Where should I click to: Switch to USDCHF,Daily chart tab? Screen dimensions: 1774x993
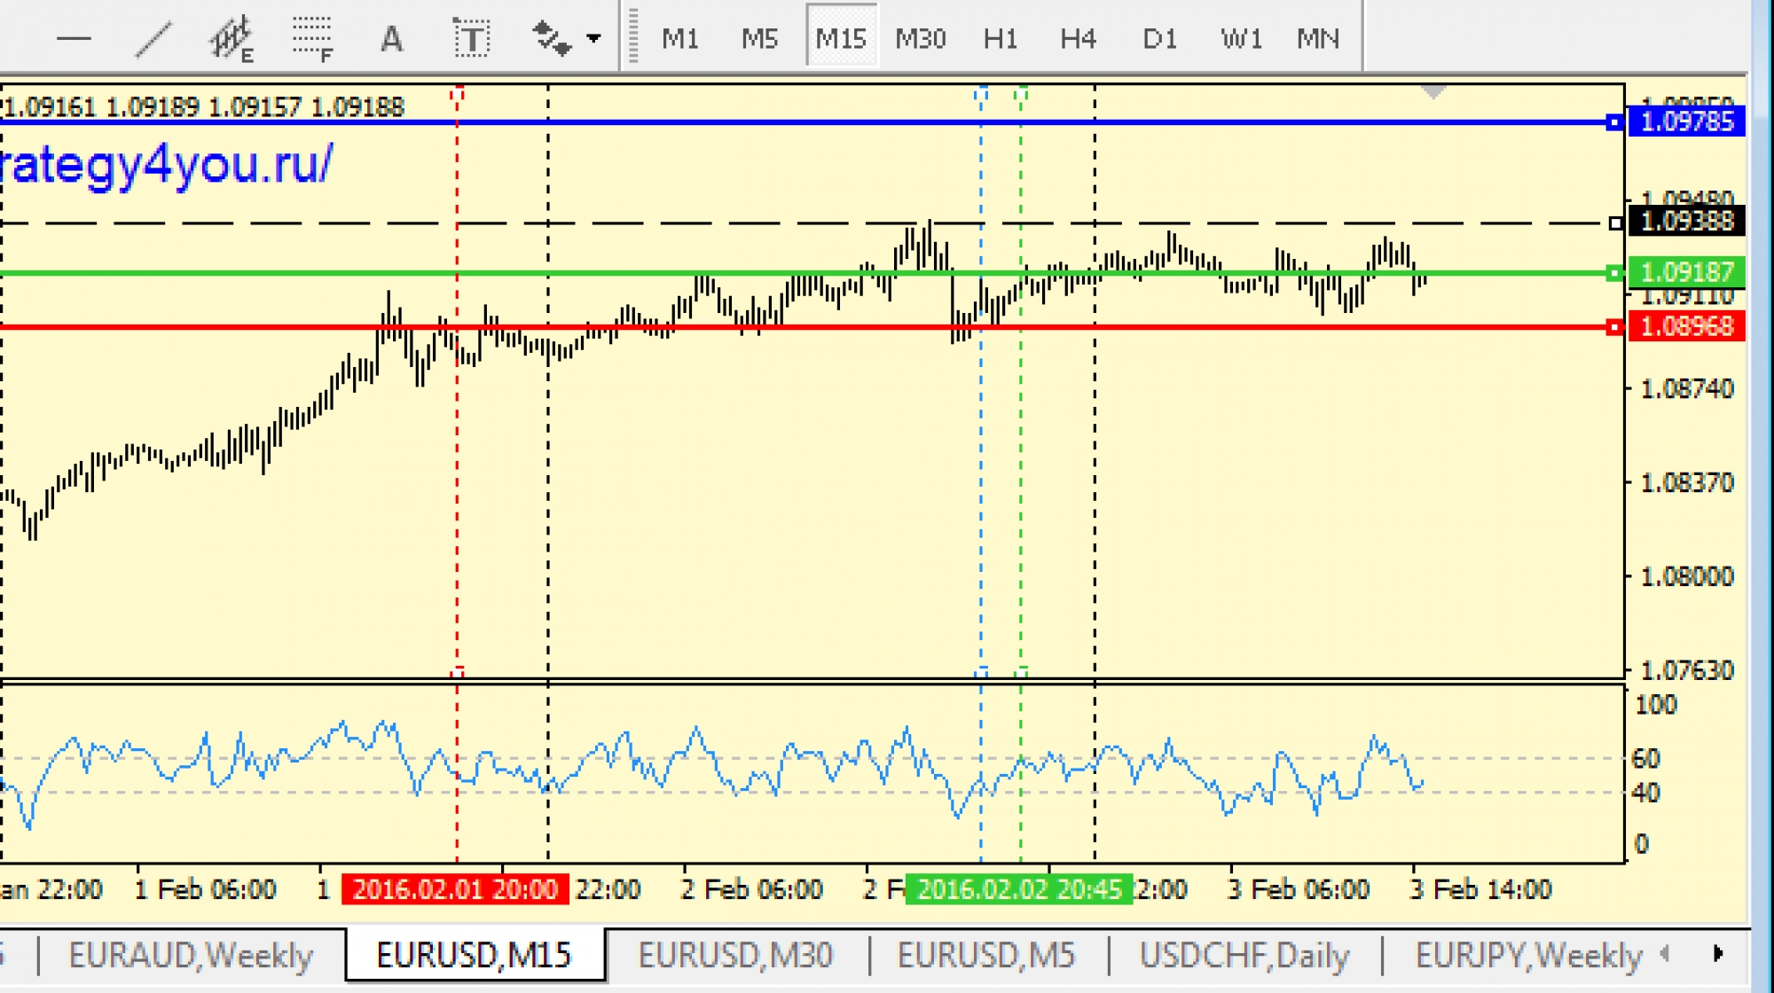click(x=1244, y=956)
